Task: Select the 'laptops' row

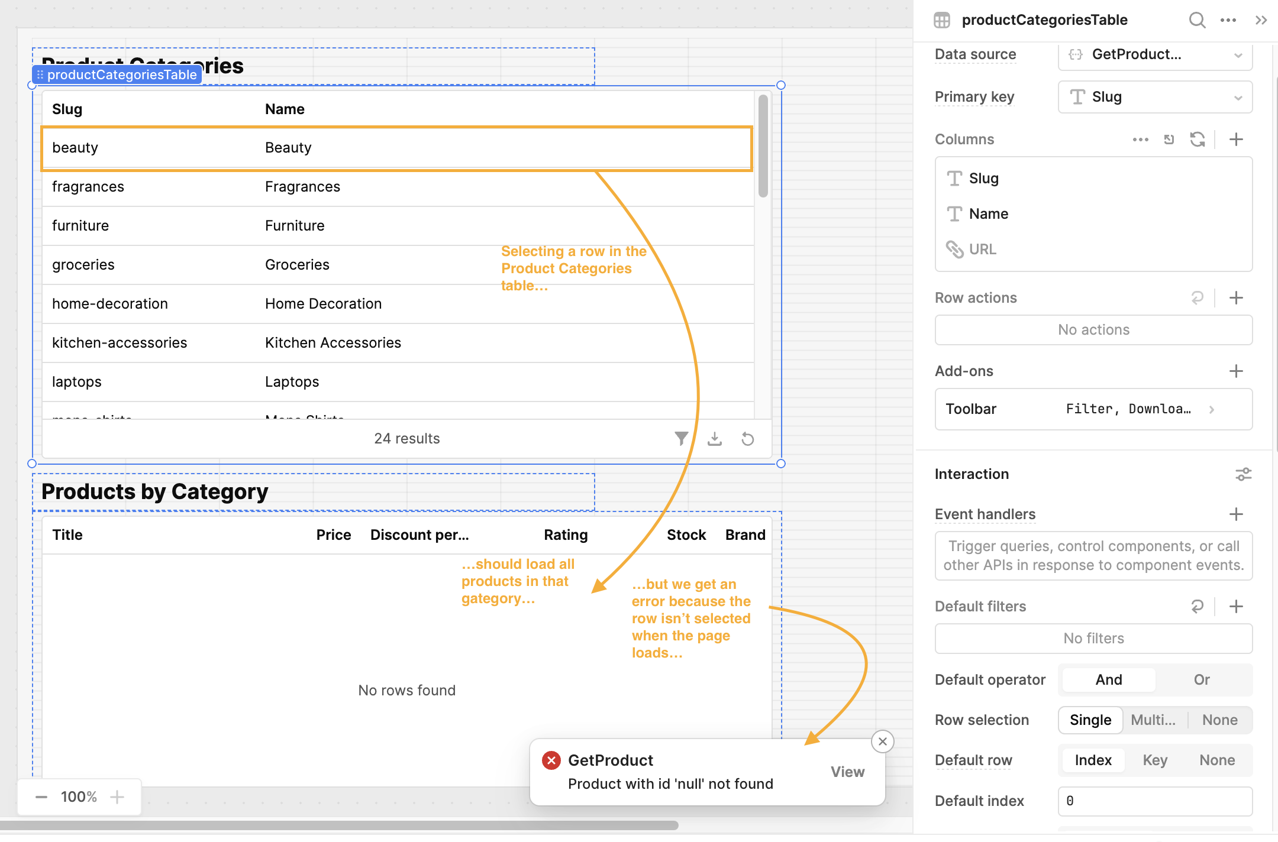Action: coord(398,382)
